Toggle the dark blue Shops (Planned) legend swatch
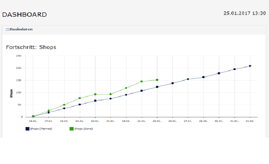Image resolution: width=269 pixels, height=164 pixels. [27, 129]
